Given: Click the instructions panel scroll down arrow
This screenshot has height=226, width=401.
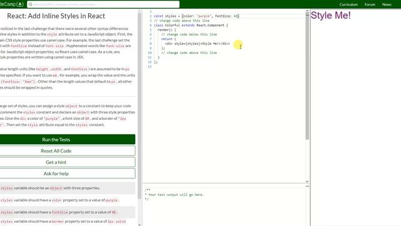Looking at the screenshot, I should (x=140, y=225).
